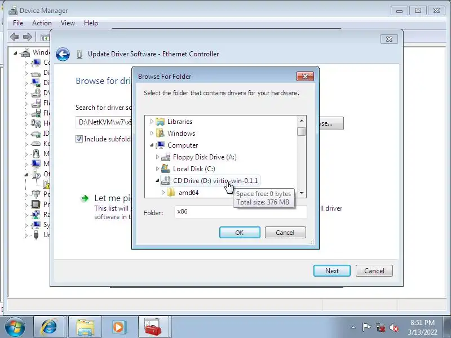The image size is (451, 338).
Task: Collapse the root computer node in Device Manager
Action: point(16,53)
